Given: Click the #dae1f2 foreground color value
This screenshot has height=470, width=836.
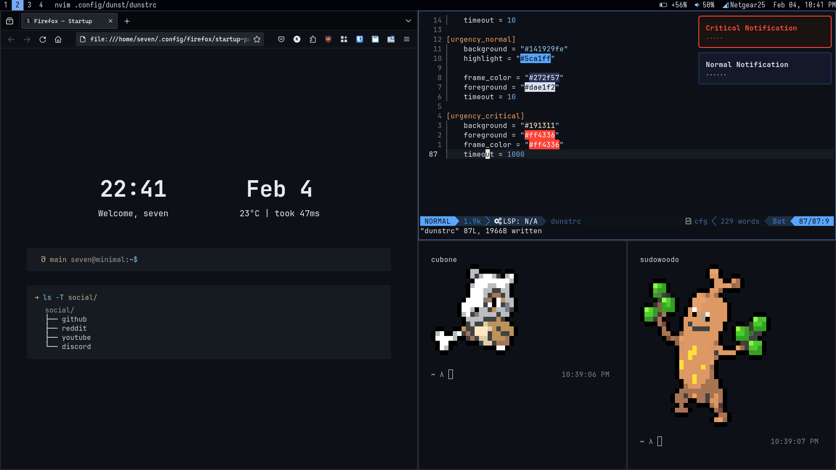Looking at the screenshot, I should pos(540,87).
